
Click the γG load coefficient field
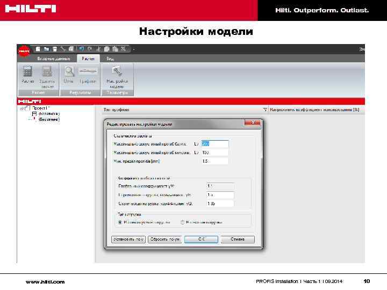click(220, 195)
